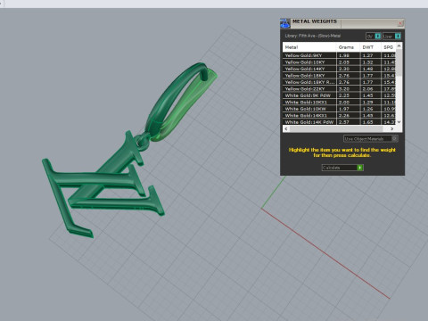Viewport: 428px width, 321px height.
Task: Select the White Gold:10KX1 row
Action: [339, 102]
